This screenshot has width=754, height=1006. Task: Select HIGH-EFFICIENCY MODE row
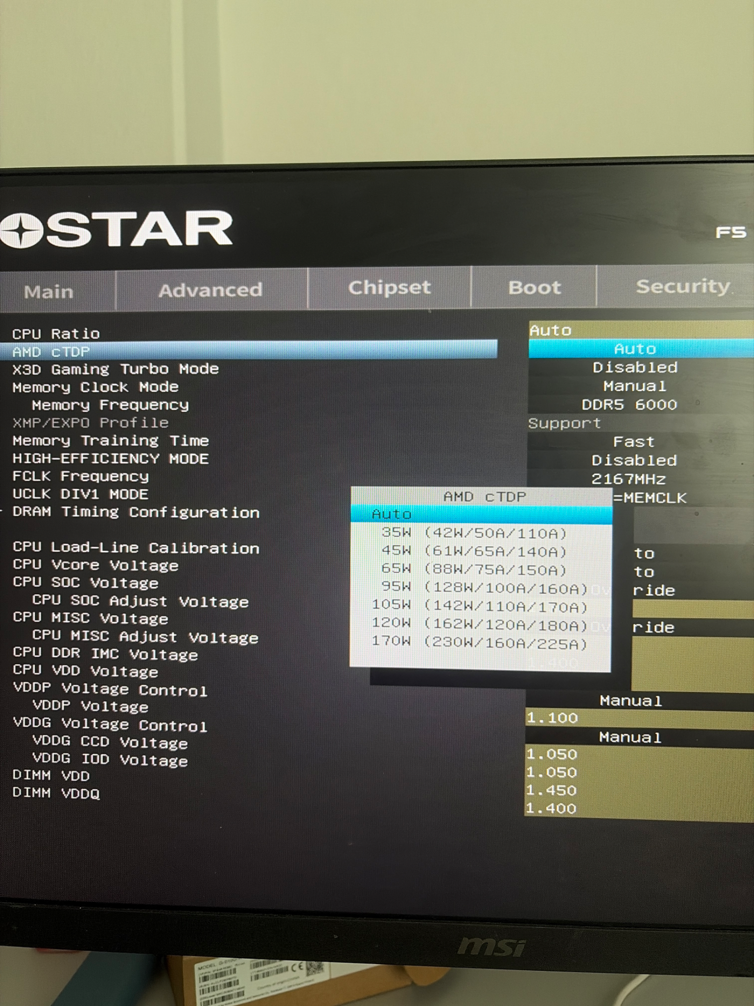point(110,459)
